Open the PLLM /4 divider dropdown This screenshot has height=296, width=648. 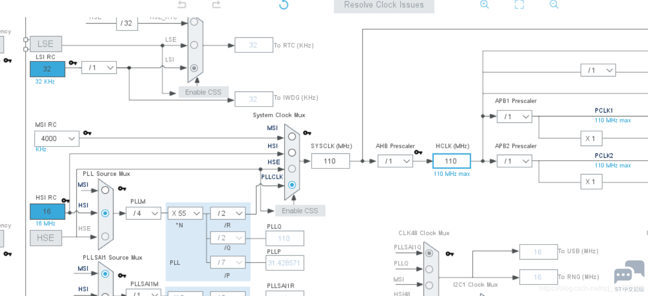click(x=143, y=213)
